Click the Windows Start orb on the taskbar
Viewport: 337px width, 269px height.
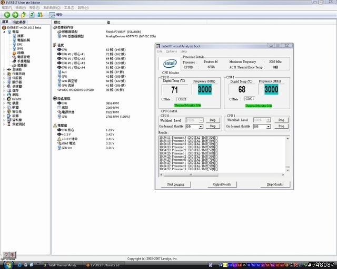[7, 265]
